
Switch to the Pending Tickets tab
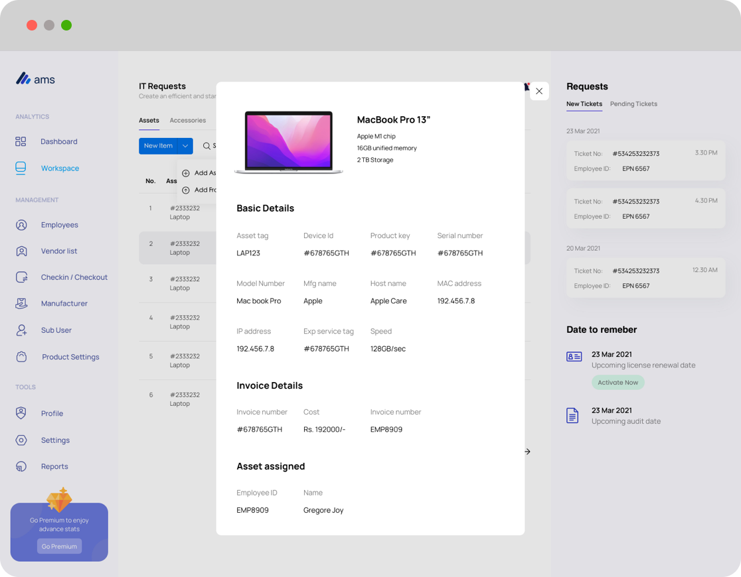point(633,104)
